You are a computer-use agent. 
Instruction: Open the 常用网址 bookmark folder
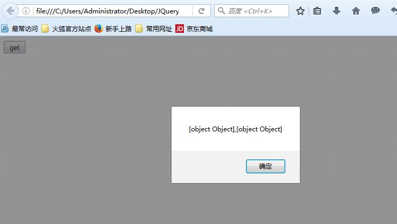(x=154, y=29)
